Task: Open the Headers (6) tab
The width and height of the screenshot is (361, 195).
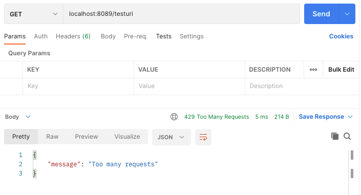Action: (x=73, y=36)
